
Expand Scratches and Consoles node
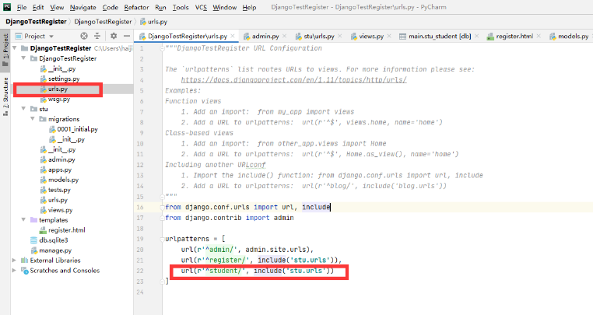[14, 271]
